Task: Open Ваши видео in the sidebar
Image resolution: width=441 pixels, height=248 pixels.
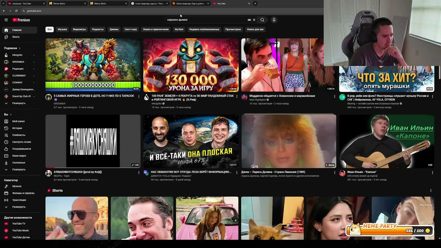Action: 19,156
